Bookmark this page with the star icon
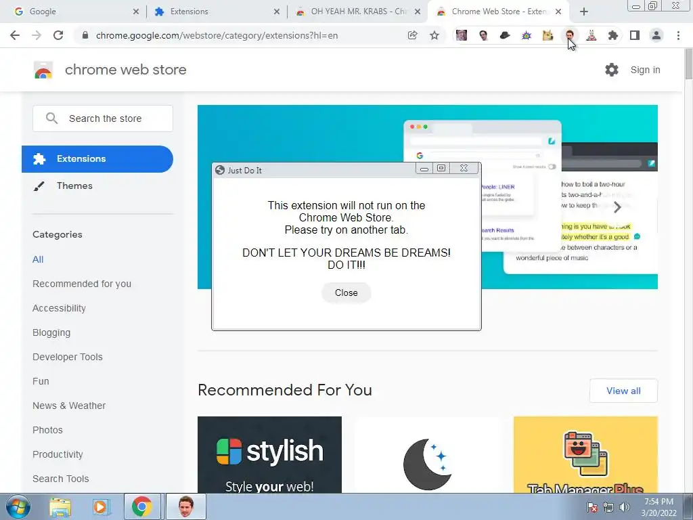Image resolution: width=693 pixels, height=520 pixels. click(x=434, y=35)
